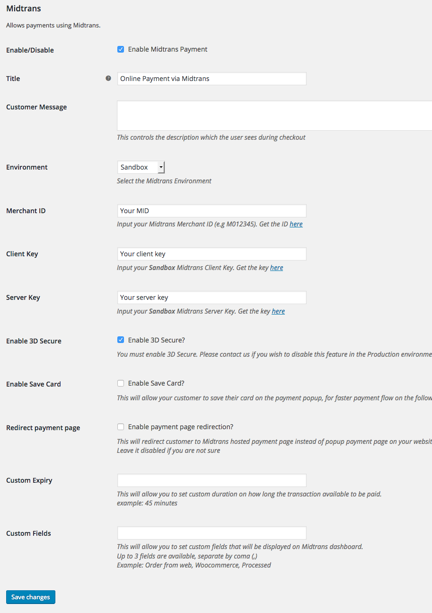The height and width of the screenshot is (613, 432).
Task: Click the Environment row label
Action: pos(27,167)
